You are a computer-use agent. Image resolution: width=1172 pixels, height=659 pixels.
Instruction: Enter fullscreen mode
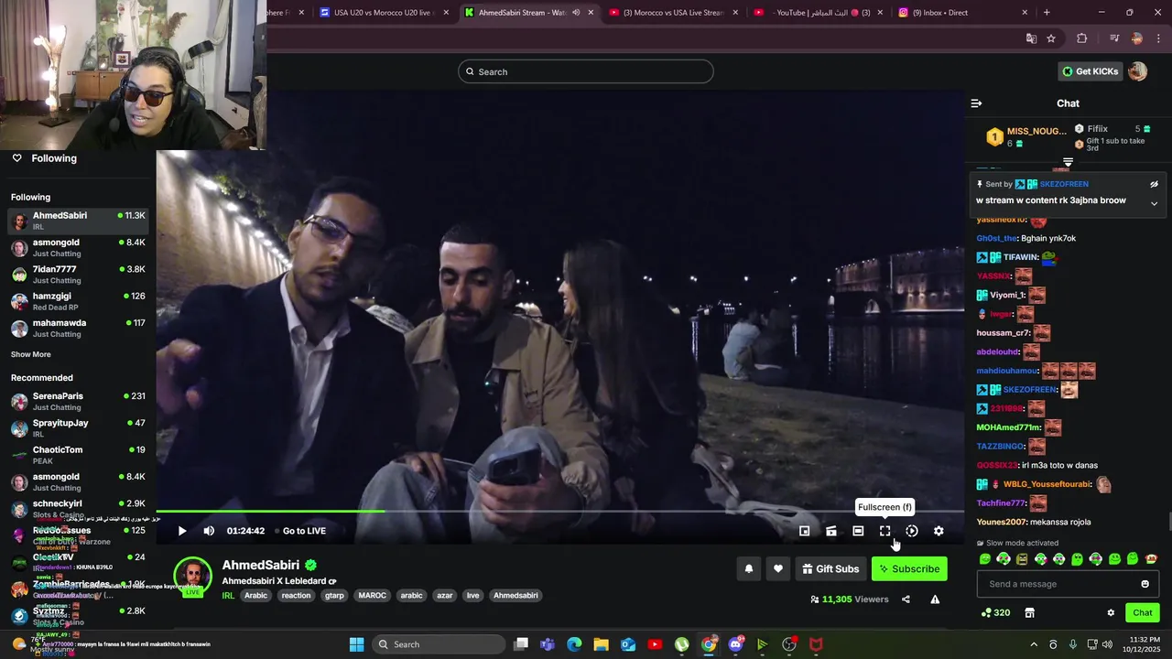click(x=884, y=531)
